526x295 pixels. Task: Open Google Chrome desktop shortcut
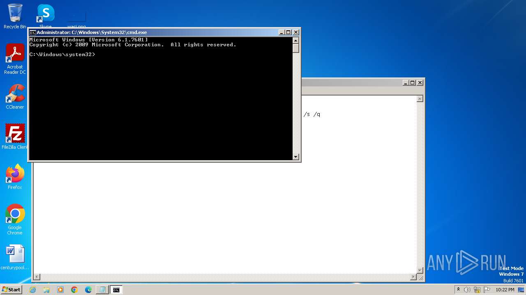pos(15,220)
